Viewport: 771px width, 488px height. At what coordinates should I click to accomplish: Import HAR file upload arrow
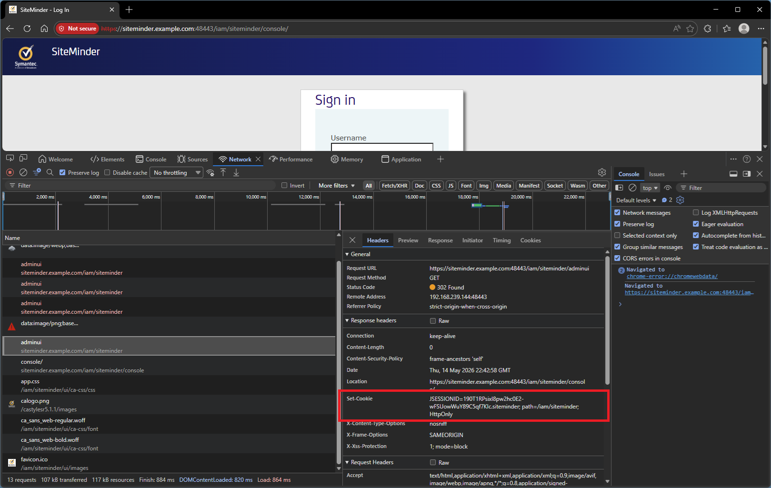(223, 172)
